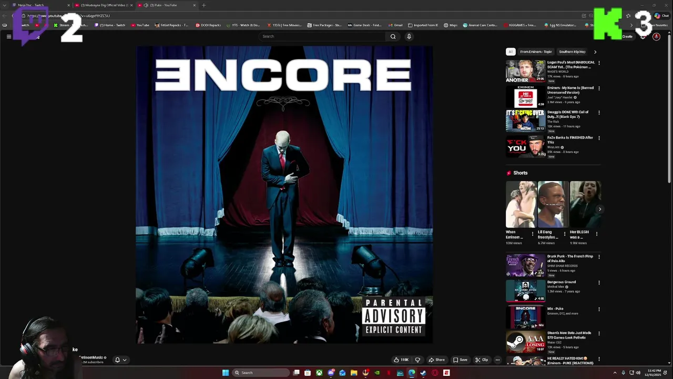
Task: Click the Windows taskbar search box
Action: [261, 373]
